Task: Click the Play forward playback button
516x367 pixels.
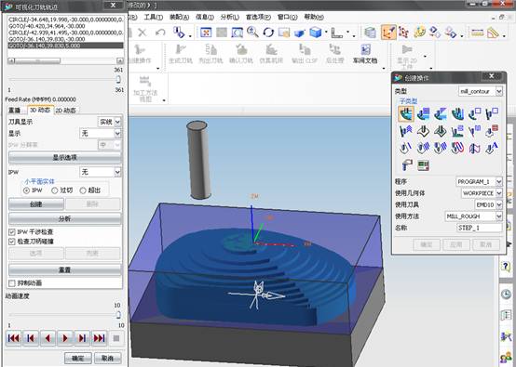Action: (x=65, y=338)
